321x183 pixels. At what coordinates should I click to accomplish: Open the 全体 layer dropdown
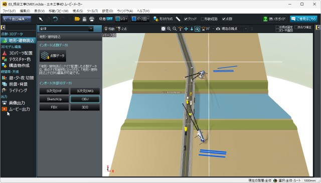click(66, 29)
